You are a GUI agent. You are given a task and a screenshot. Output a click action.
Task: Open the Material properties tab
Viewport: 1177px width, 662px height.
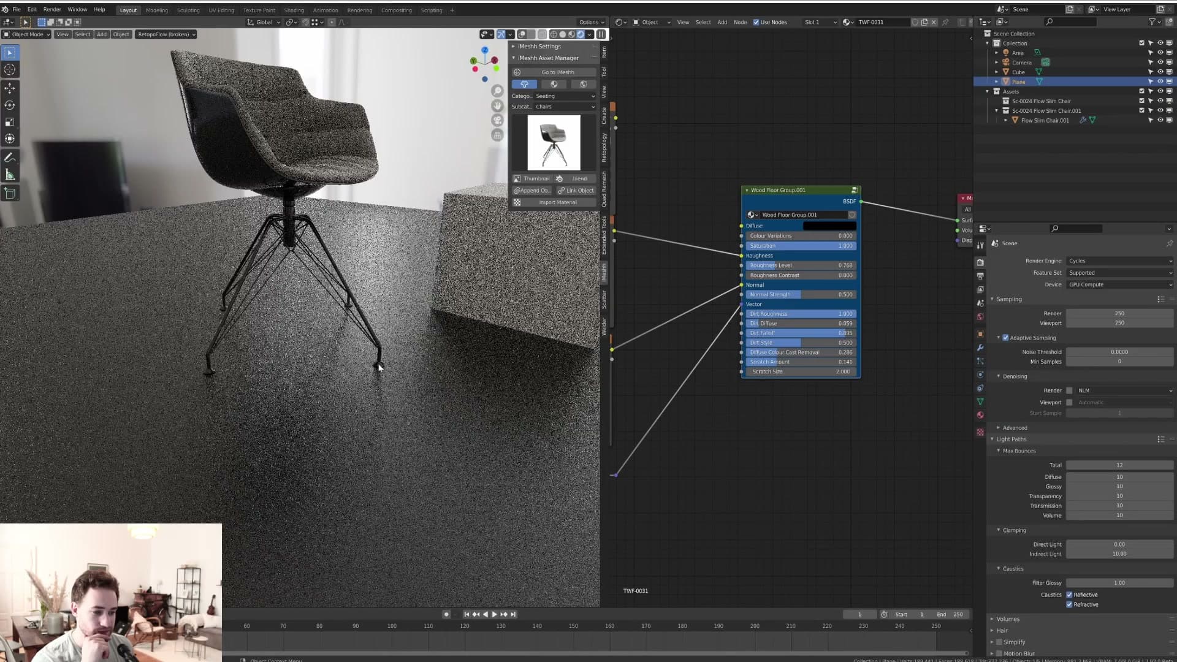click(x=980, y=415)
